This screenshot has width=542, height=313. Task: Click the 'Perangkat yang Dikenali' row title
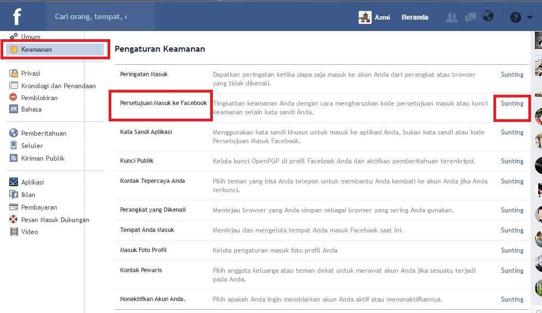pyautogui.click(x=153, y=210)
